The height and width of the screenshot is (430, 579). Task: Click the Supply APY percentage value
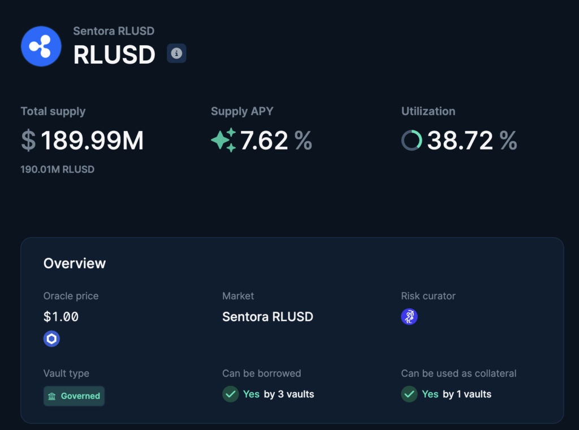[266, 141]
